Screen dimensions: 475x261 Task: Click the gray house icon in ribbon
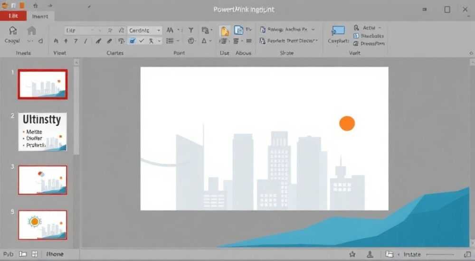[x=31, y=30]
